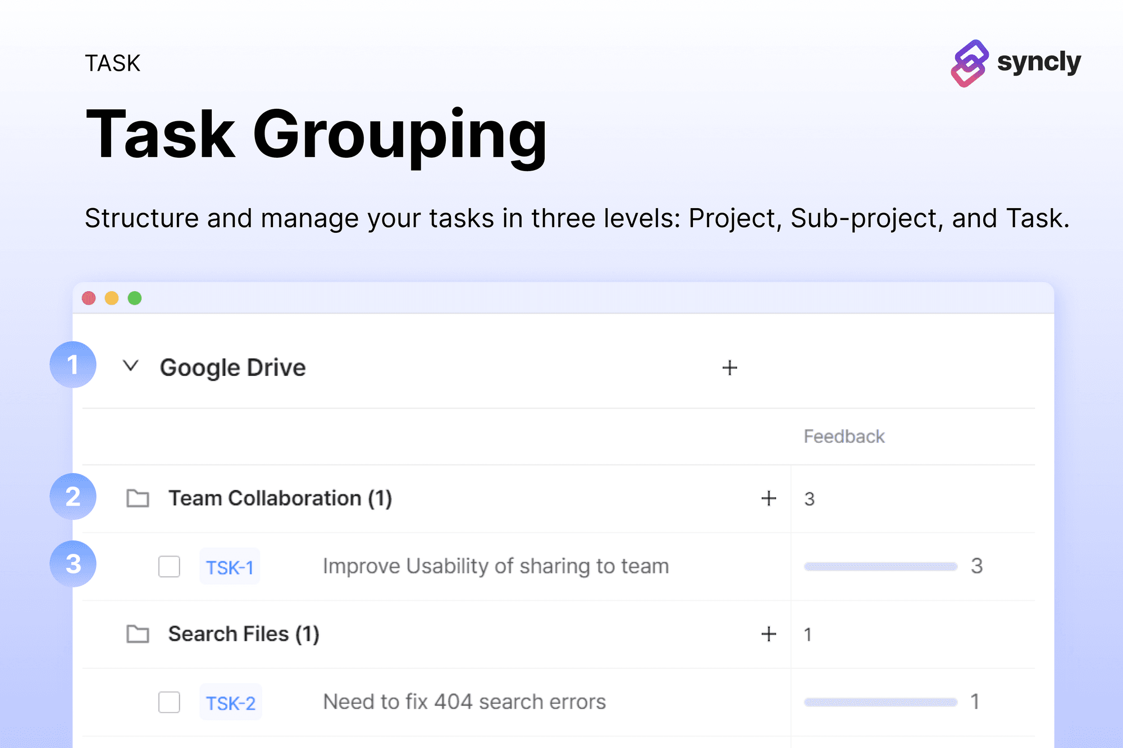Click the TSK-2 feedback progress bar
Screen dimensions: 1123x748
click(880, 702)
